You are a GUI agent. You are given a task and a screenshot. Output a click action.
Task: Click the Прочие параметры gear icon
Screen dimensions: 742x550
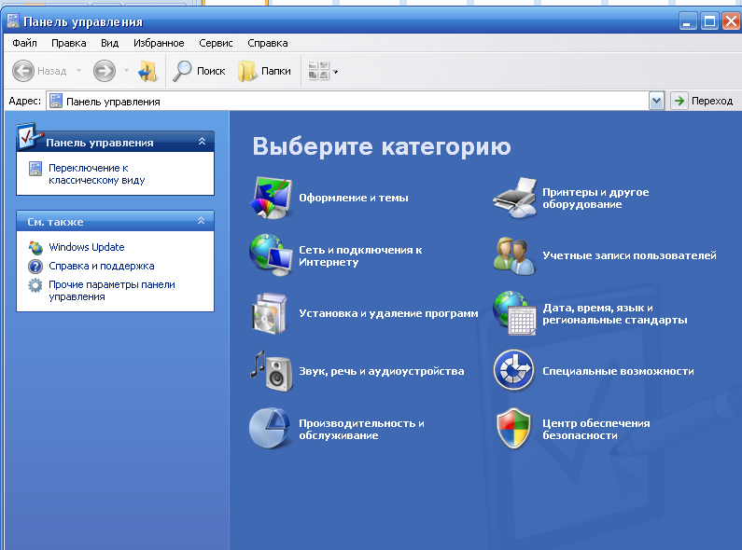35,285
